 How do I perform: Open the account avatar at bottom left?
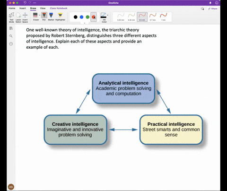11,187
